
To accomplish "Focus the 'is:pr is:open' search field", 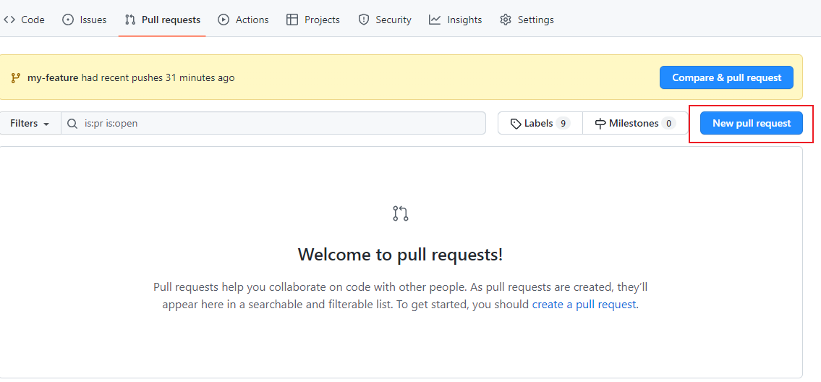I will [x=282, y=123].
